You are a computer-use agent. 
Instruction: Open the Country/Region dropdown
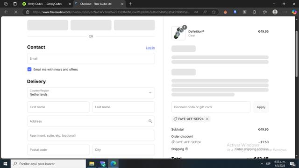(x=91, y=93)
